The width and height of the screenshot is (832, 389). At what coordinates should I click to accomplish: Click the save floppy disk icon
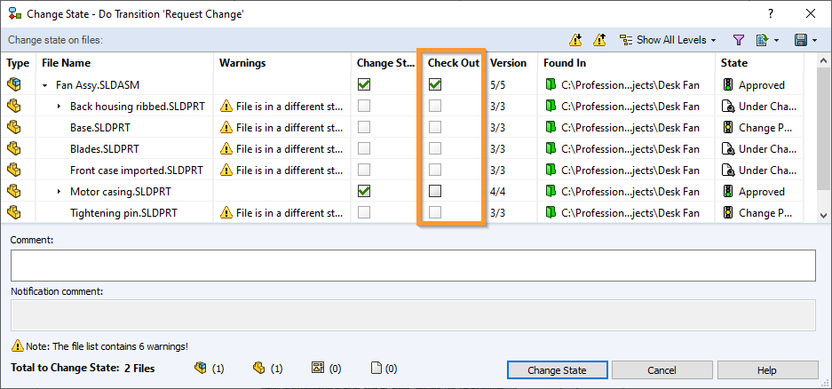pos(801,40)
